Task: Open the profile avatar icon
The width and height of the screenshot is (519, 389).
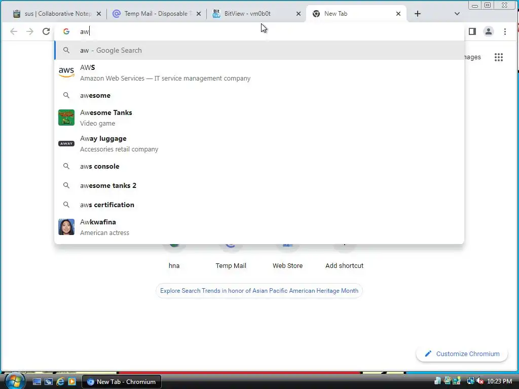Action: (488, 31)
